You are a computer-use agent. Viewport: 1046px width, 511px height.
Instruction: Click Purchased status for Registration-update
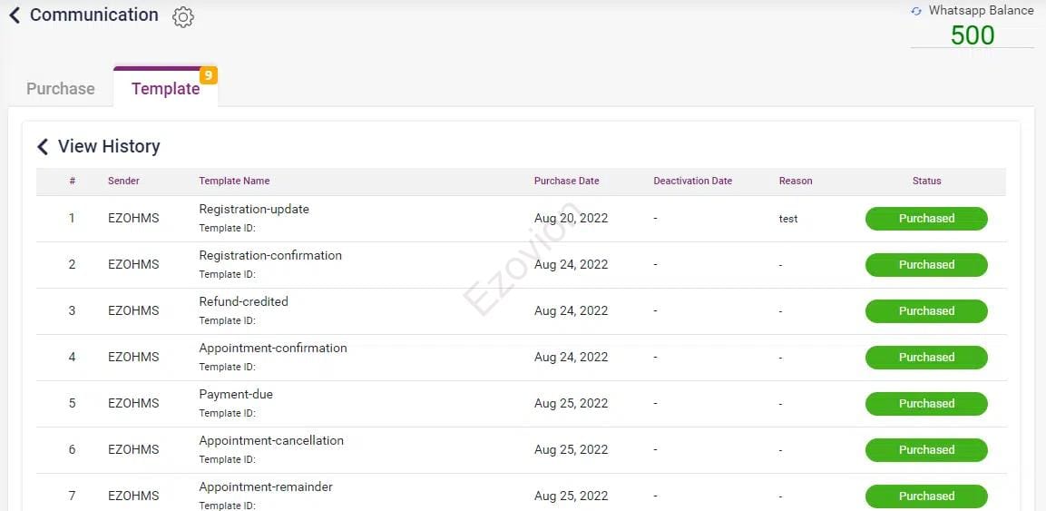(926, 219)
